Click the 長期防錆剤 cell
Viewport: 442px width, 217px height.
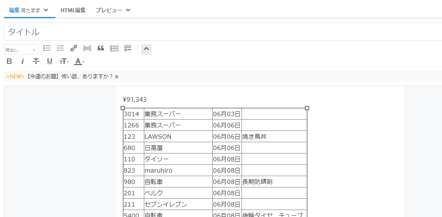[274, 182]
